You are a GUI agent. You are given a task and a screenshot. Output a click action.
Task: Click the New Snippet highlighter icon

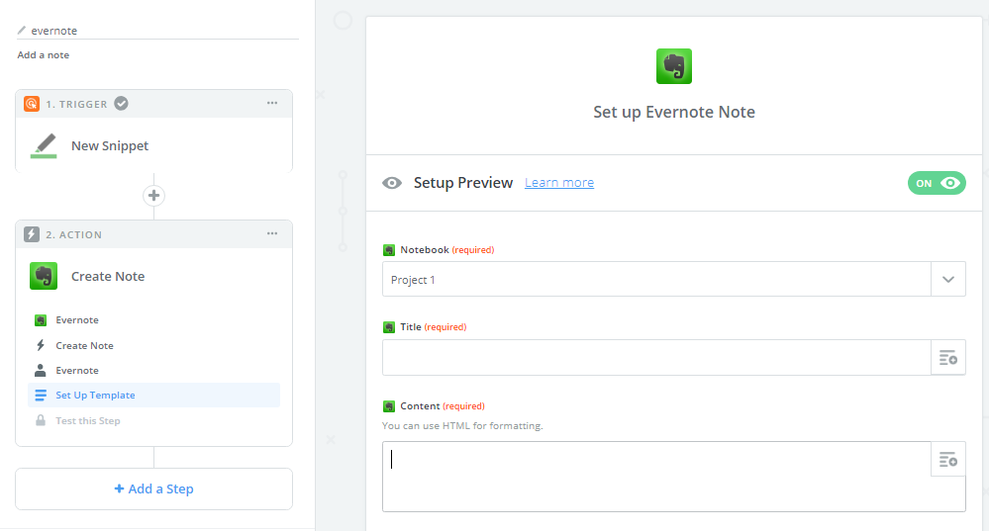[x=43, y=145]
